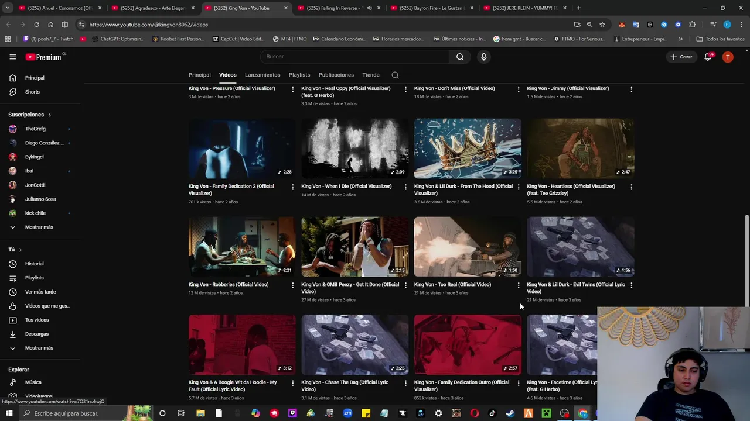The height and width of the screenshot is (421, 750).
Task: Open options for Don't Miss video
Action: pos(518,89)
